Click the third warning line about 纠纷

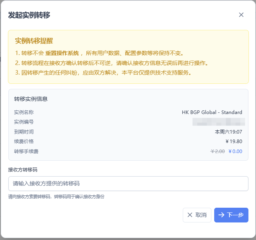103,73
